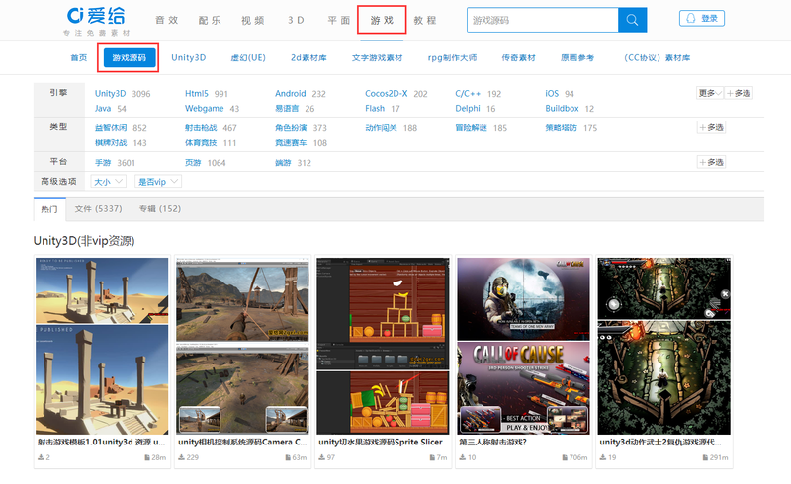Open the 大小 size dropdown
The height and width of the screenshot is (484, 791).
click(109, 182)
